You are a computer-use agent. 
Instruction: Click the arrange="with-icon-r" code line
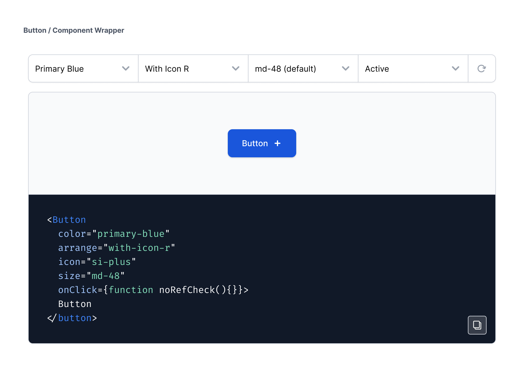[116, 248]
